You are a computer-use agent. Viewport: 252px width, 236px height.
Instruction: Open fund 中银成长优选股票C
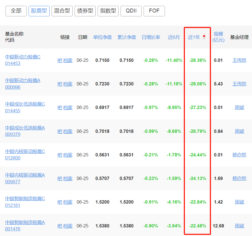25,104
